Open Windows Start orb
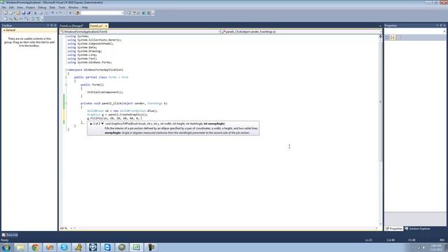 point(6,247)
